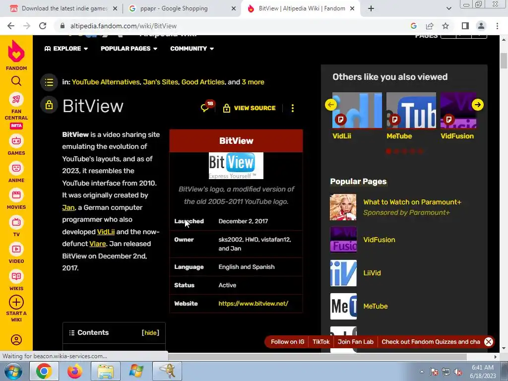Image resolution: width=508 pixels, height=381 pixels.
Task: Open the VidLii carousel thumbnail
Action: 357,110
